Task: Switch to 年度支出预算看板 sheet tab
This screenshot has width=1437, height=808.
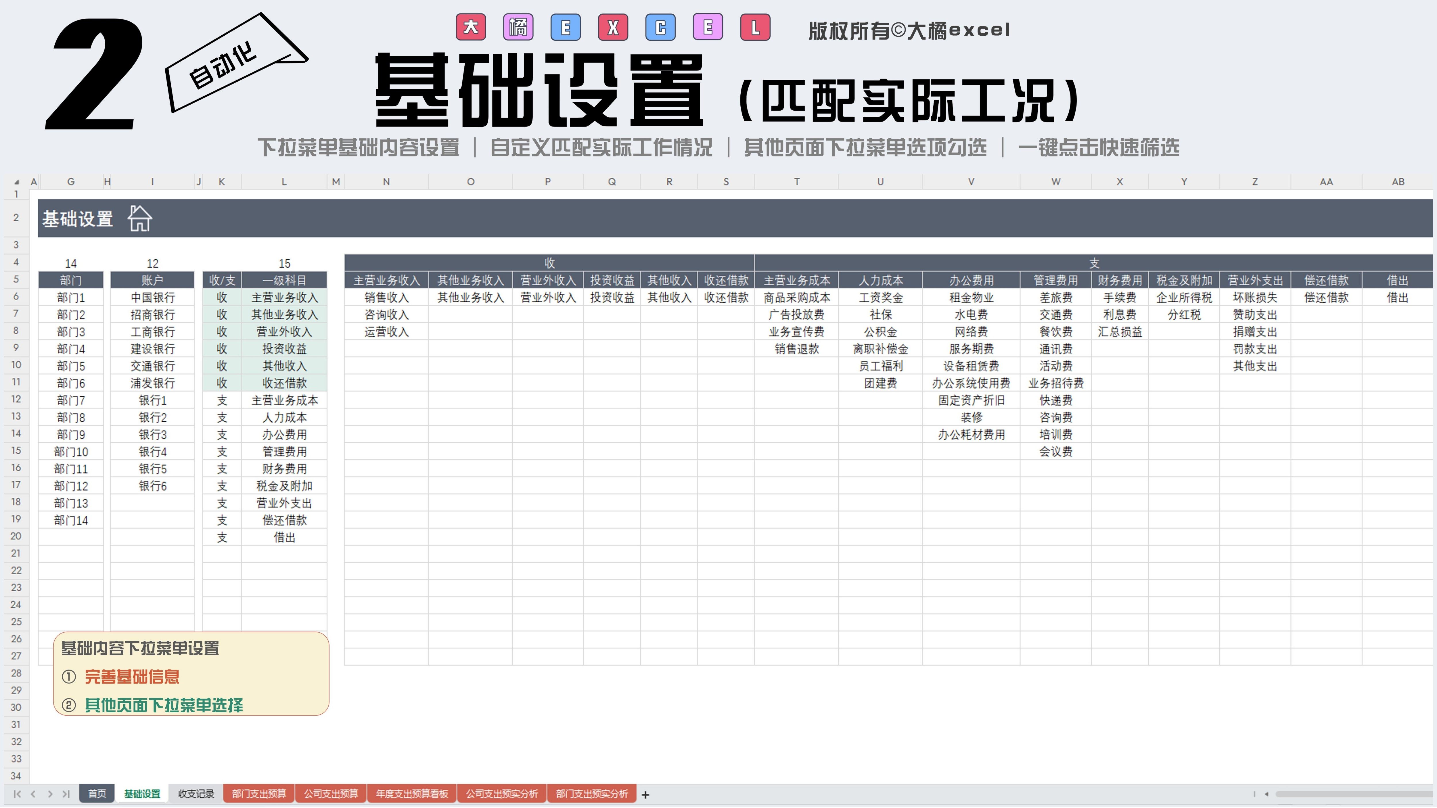Action: pyautogui.click(x=412, y=794)
